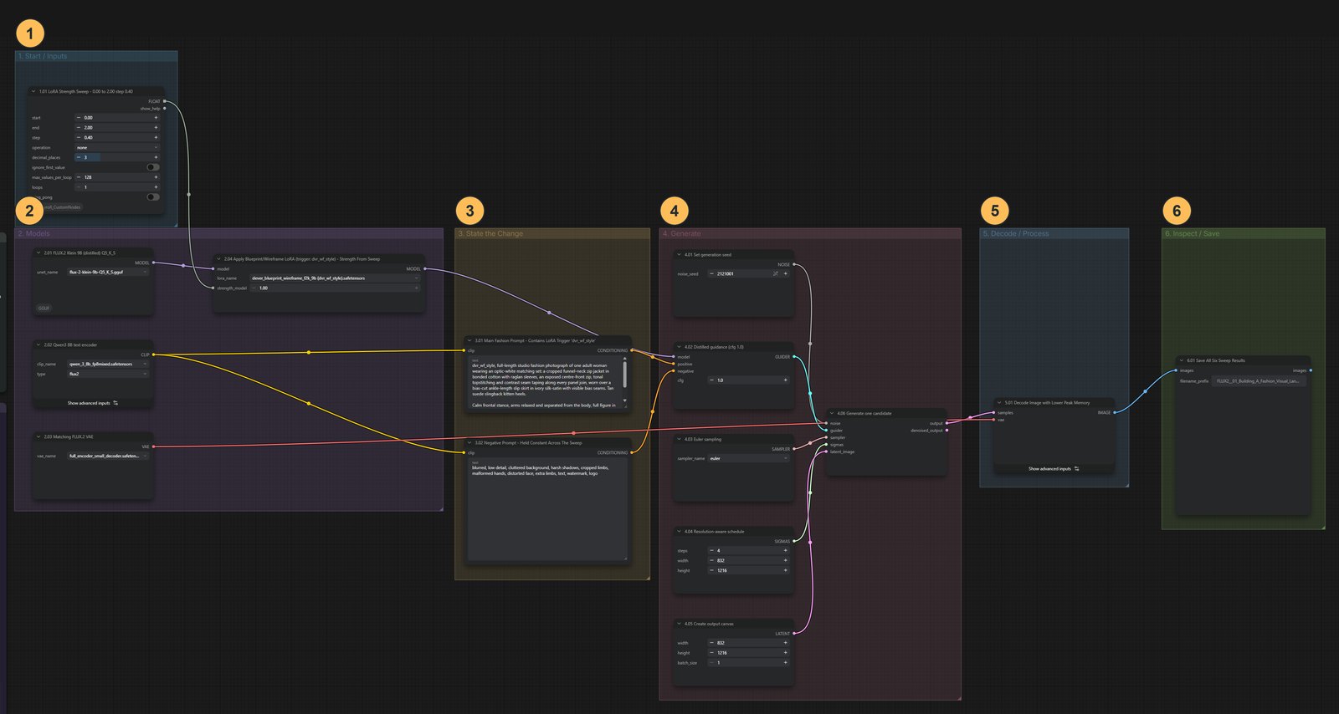Click NOISE output slot on seed node
This screenshot has width=1339, height=714.
click(x=793, y=264)
